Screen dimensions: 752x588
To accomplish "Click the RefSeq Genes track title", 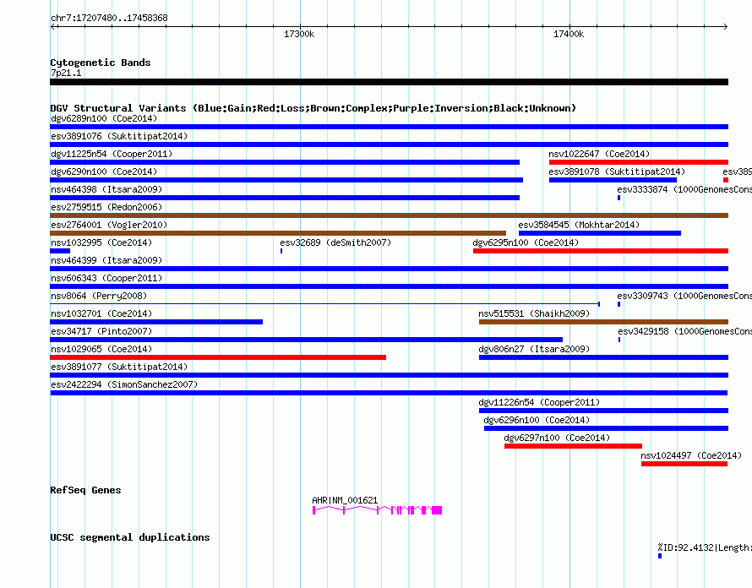I will click(85, 490).
